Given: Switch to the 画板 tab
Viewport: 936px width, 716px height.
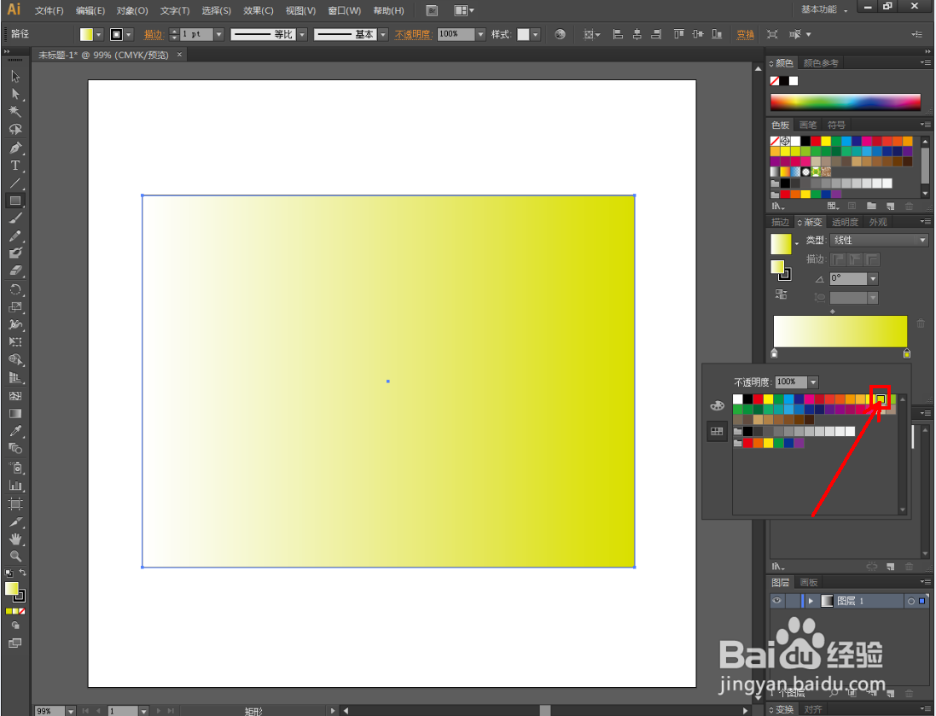Looking at the screenshot, I should pos(808,582).
